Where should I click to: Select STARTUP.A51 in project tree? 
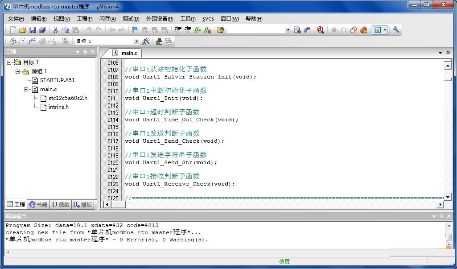click(57, 80)
